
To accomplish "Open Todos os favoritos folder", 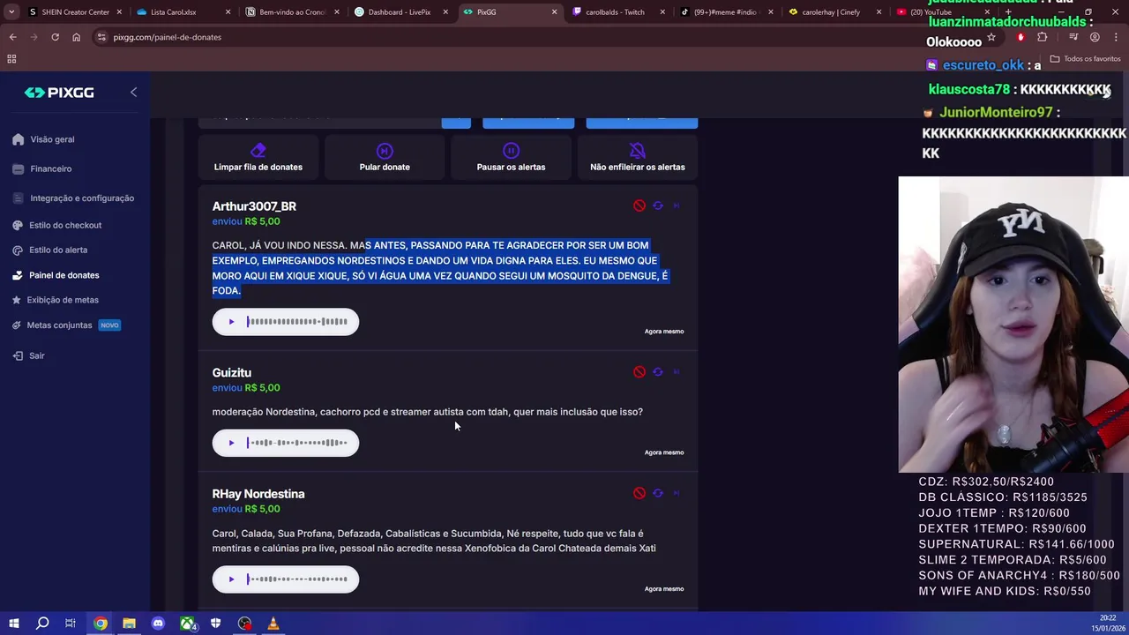I will (x=1085, y=59).
